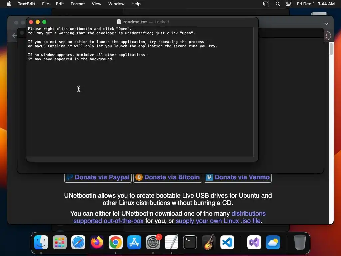Image resolution: width=341 pixels, height=256 pixels.
Task: Click the text 'Please right-click unetbootin and click'
Action: [71, 29]
